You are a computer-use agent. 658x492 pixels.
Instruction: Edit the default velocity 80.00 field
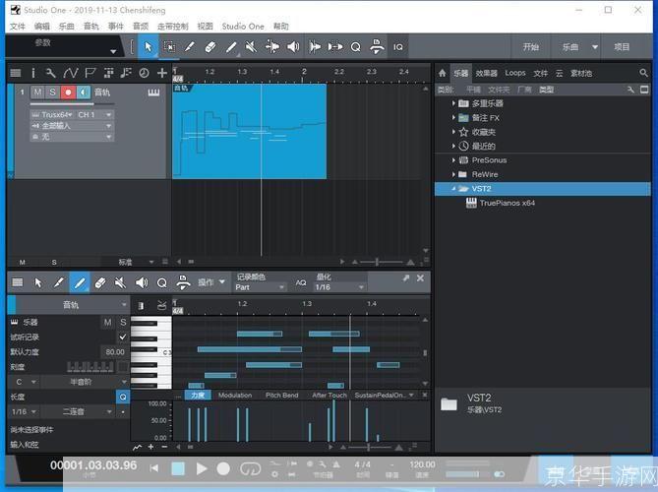pyautogui.click(x=114, y=352)
